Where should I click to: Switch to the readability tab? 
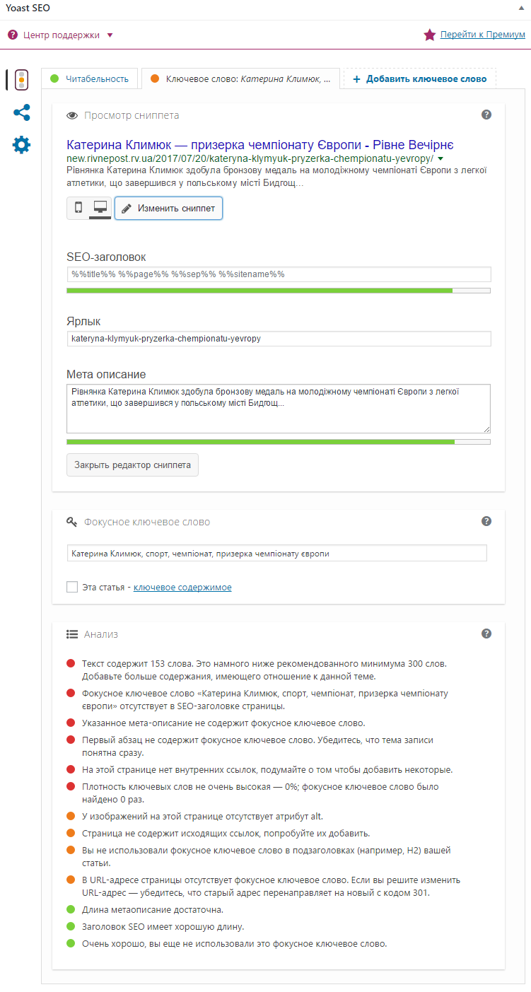pos(89,78)
